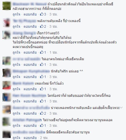The image size is (126, 140).
Task: Open avatar of first commenter
Action: [x=7, y=6]
